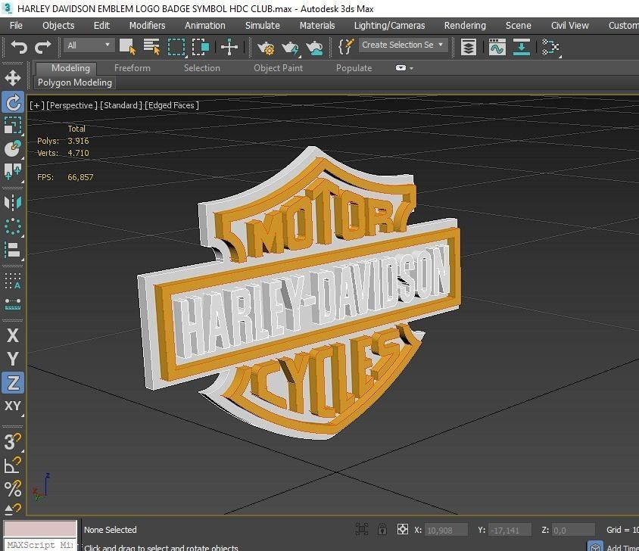
Task: Toggle the 3D Snaps button
Action: click(x=13, y=441)
